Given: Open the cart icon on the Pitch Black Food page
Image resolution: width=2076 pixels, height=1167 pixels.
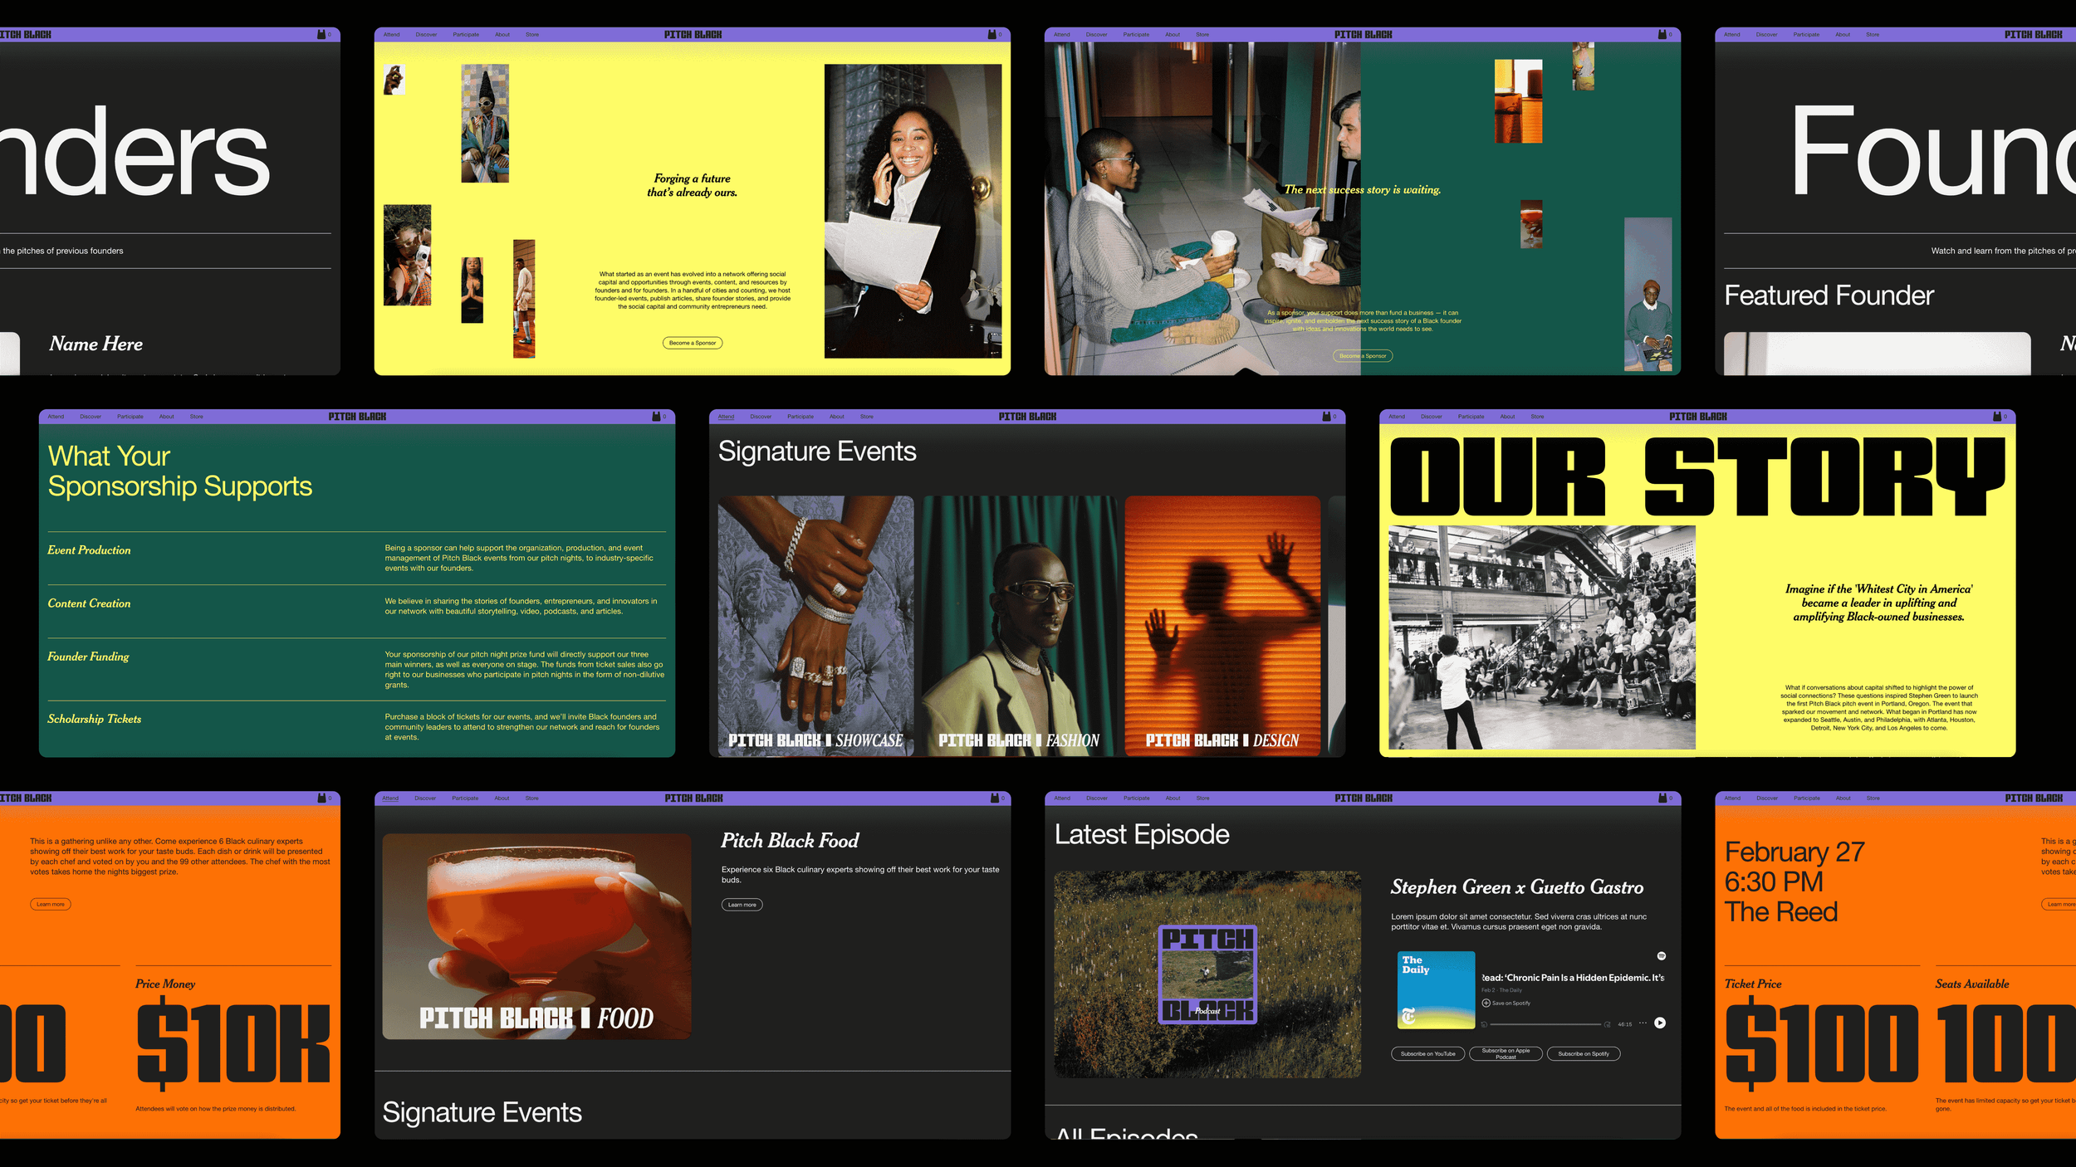Looking at the screenshot, I should click(994, 798).
